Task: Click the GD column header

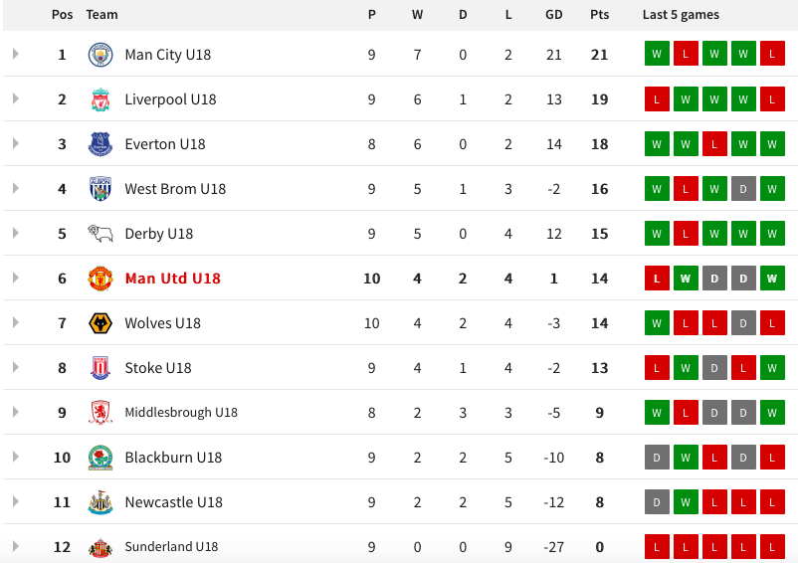Action: (553, 15)
